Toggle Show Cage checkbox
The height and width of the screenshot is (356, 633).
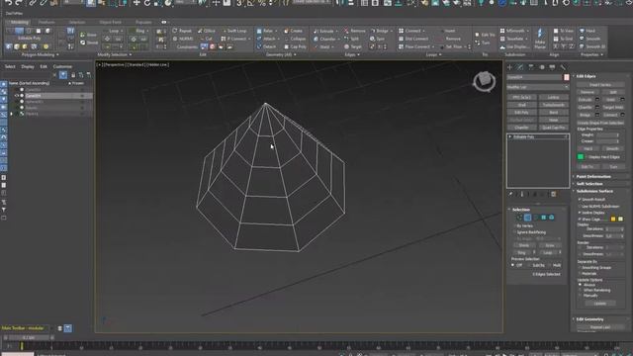coord(580,220)
